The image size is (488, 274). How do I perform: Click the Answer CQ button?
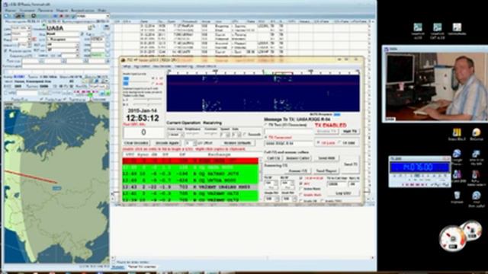click(298, 170)
